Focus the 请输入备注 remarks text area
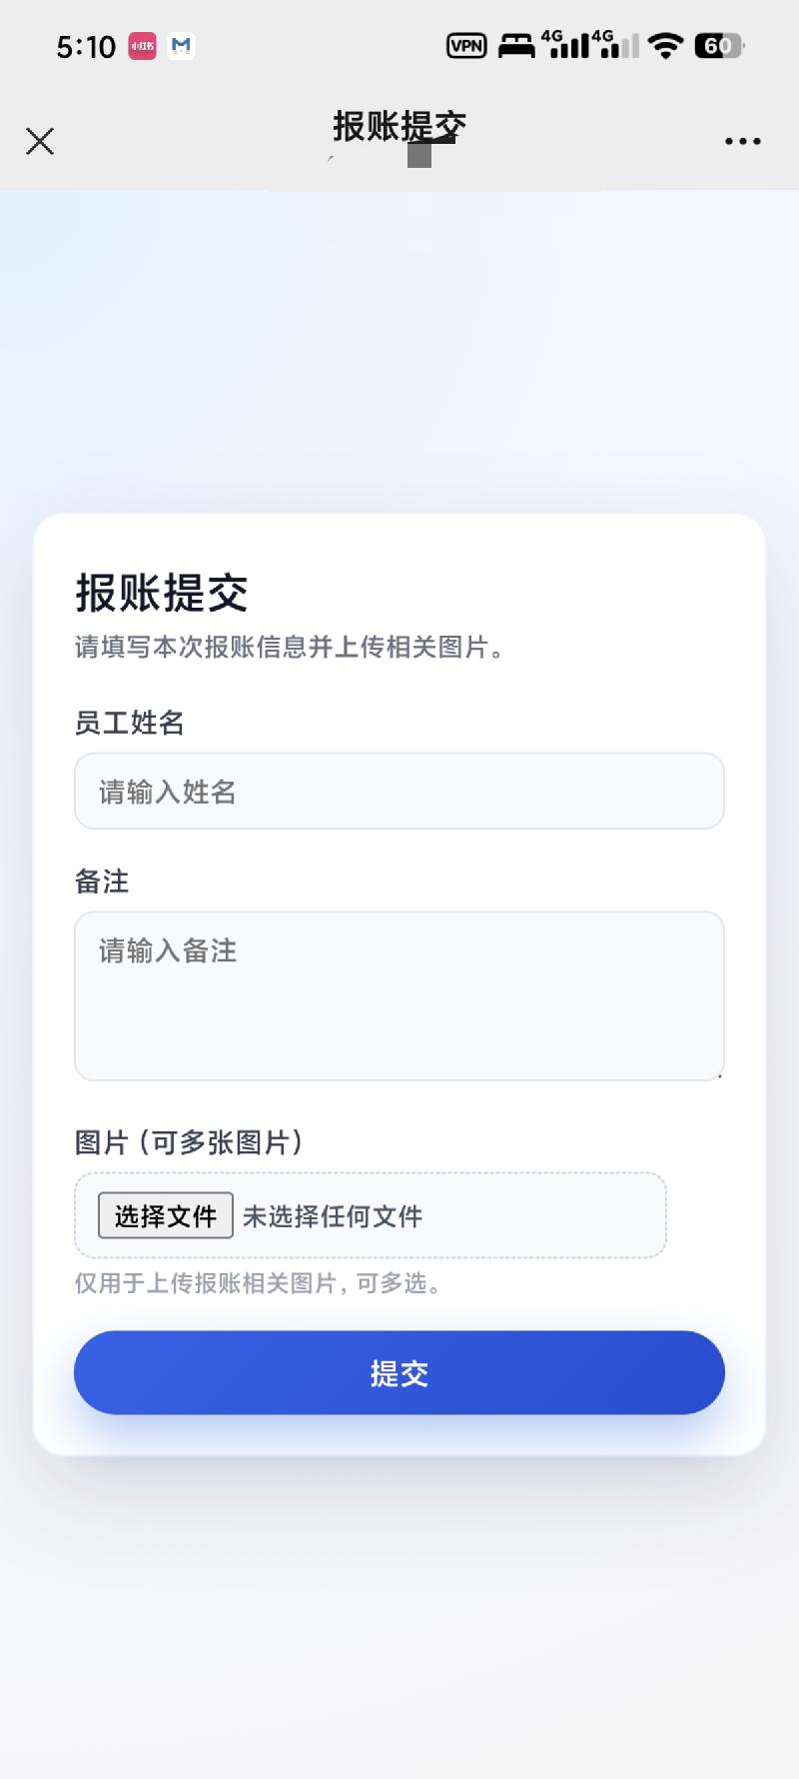The height and width of the screenshot is (1779, 799). tap(399, 995)
